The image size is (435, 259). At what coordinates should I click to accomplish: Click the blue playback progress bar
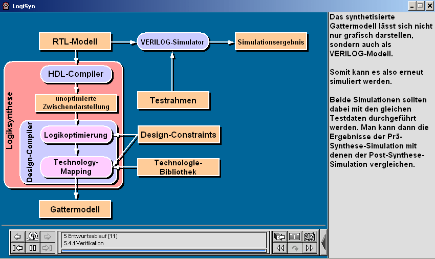tap(164, 251)
